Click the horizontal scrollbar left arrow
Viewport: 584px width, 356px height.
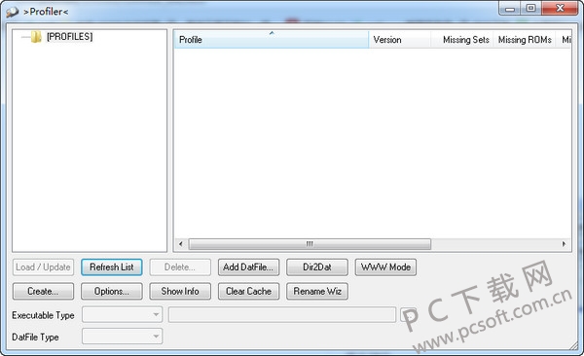coord(181,244)
